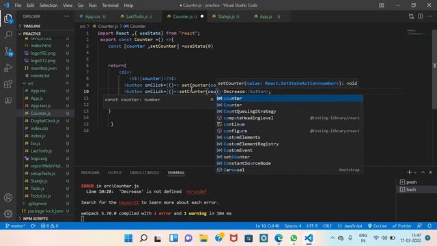Viewport: 437px width, 246px height.
Task: Click the notifications bell in status bar
Action: pos(429,226)
